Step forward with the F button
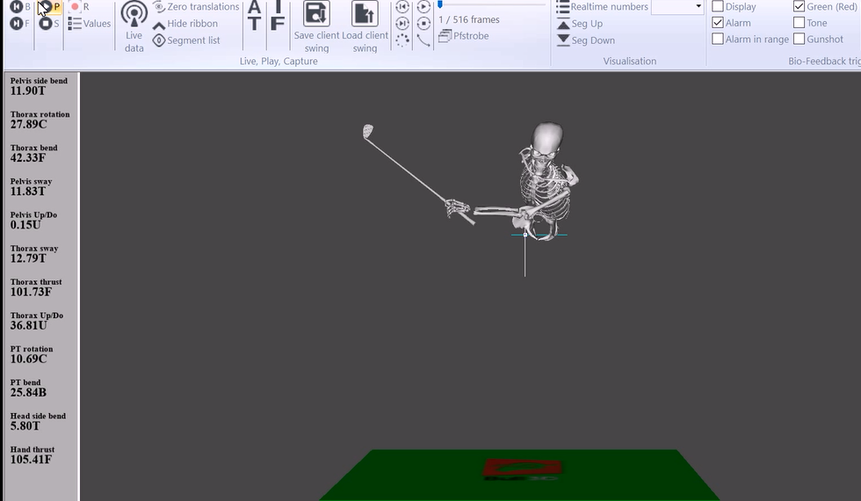The width and height of the screenshot is (861, 501). tap(16, 24)
